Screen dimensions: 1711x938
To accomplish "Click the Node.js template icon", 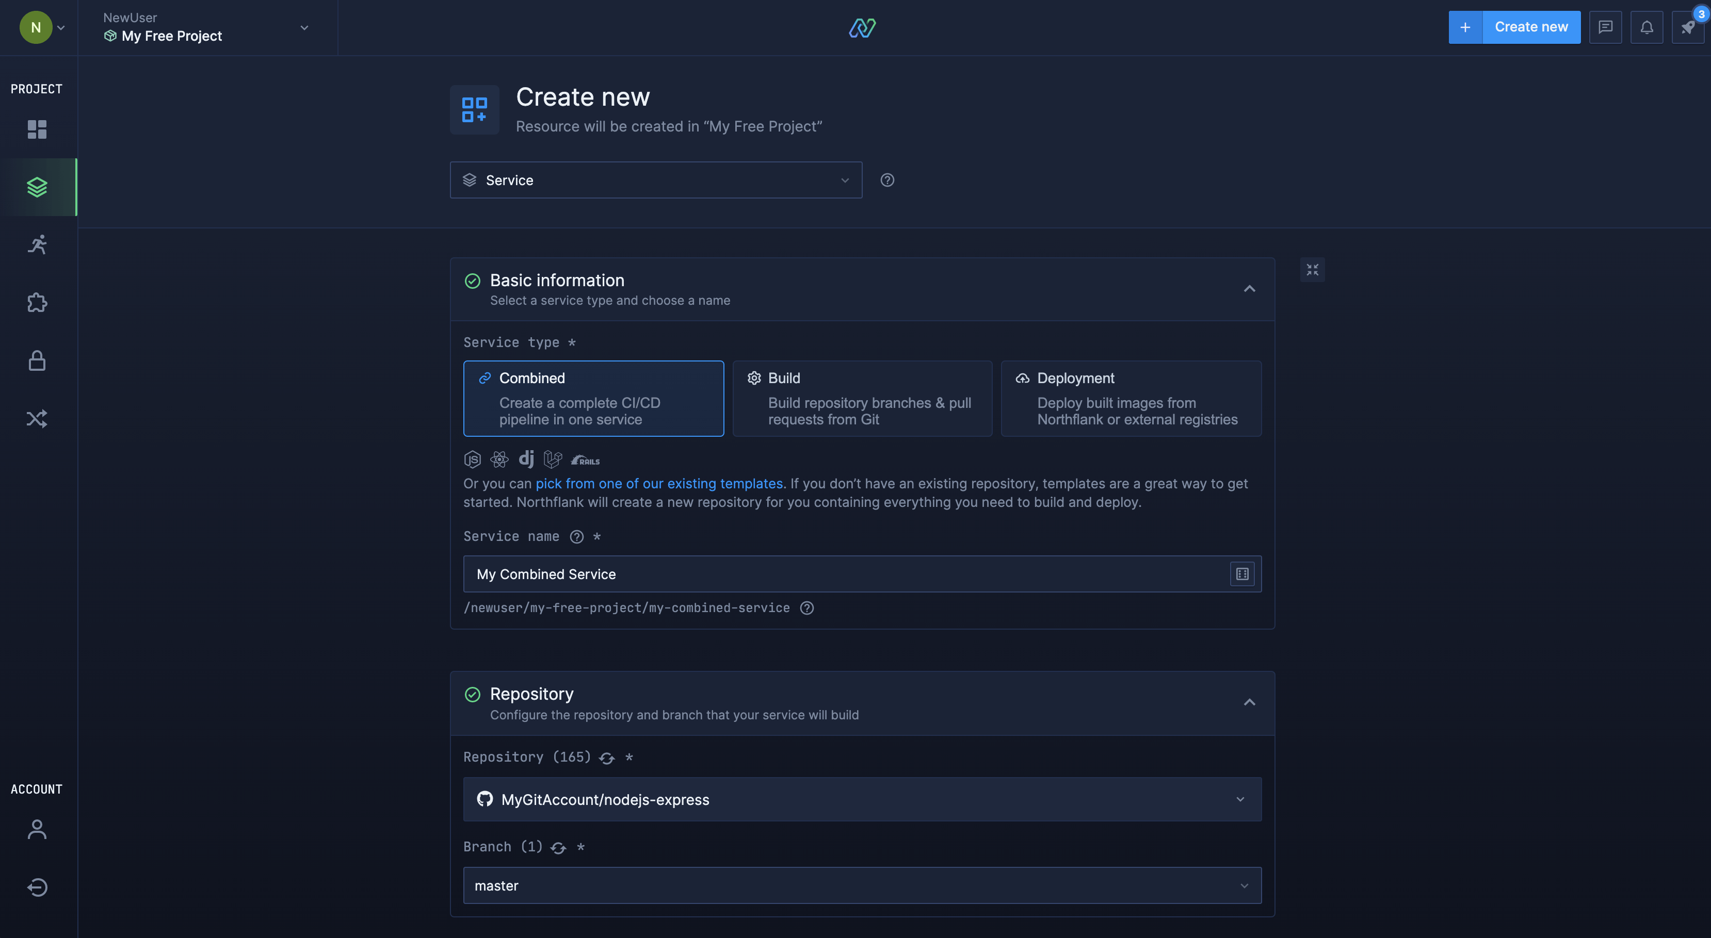I will pyautogui.click(x=472, y=459).
